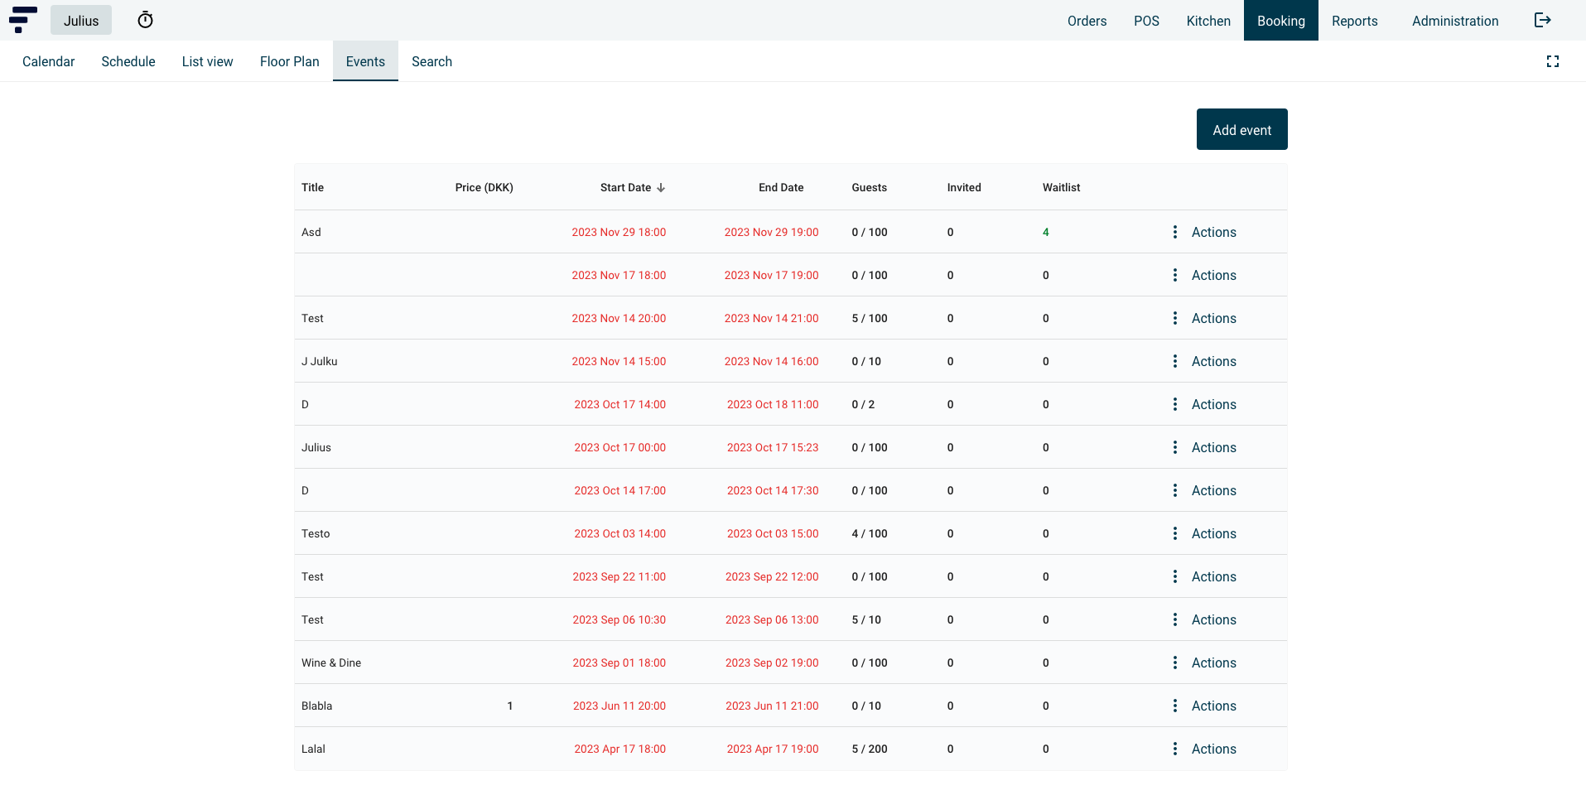Image resolution: width=1586 pixels, height=795 pixels.
Task: Click the app logo icon
Action: click(22, 20)
